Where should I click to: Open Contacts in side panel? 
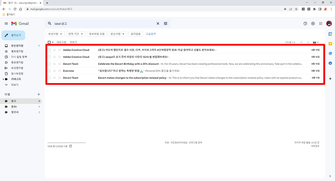(x=330, y=63)
